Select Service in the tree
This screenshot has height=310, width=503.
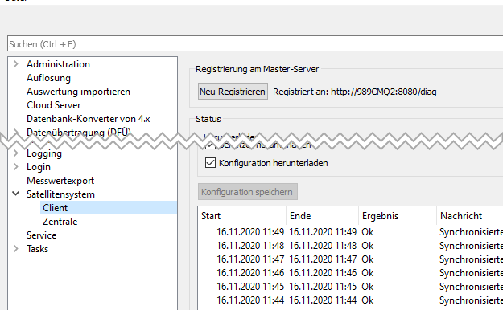click(41, 235)
